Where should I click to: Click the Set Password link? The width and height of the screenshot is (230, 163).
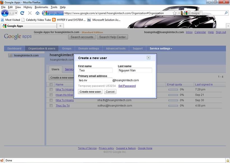click(127, 86)
